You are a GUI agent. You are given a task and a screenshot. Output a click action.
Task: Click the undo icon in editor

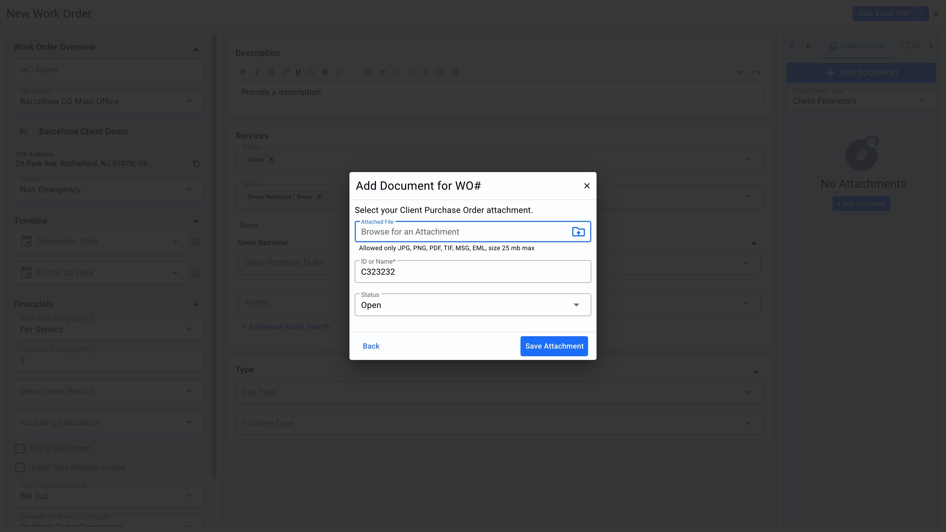(741, 72)
